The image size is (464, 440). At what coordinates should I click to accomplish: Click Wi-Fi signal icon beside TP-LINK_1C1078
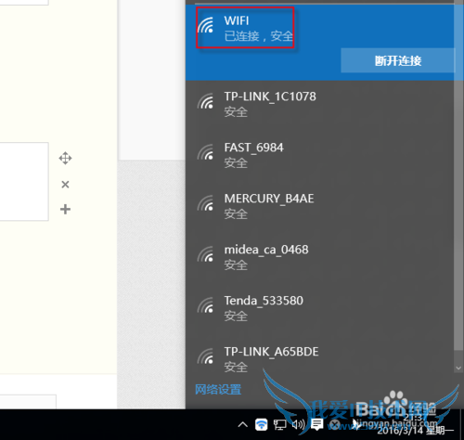click(x=205, y=101)
